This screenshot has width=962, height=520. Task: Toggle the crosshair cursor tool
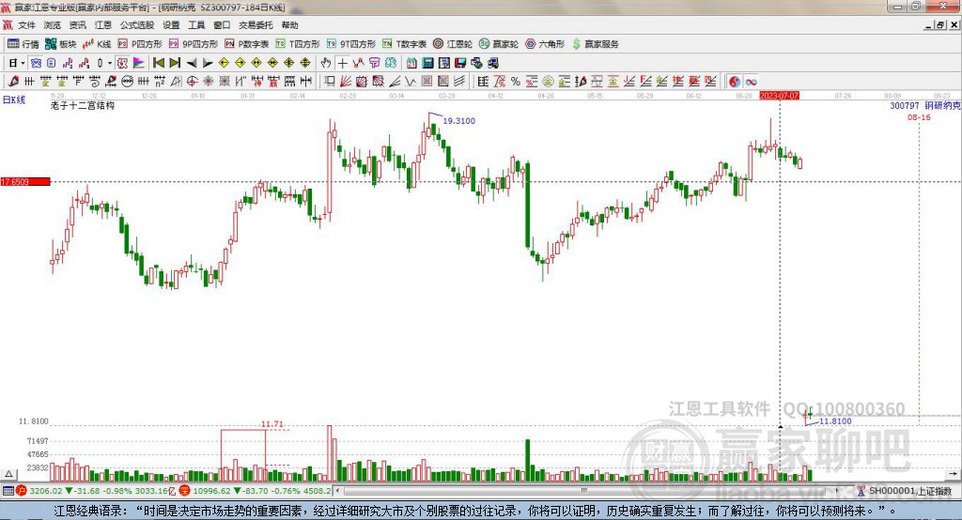pos(342,63)
